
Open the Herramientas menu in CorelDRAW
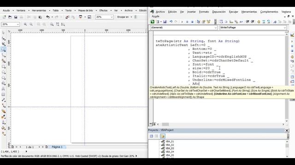[39, 11]
